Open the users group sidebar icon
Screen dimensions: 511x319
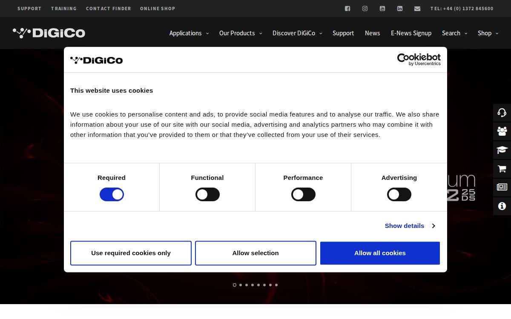click(502, 131)
